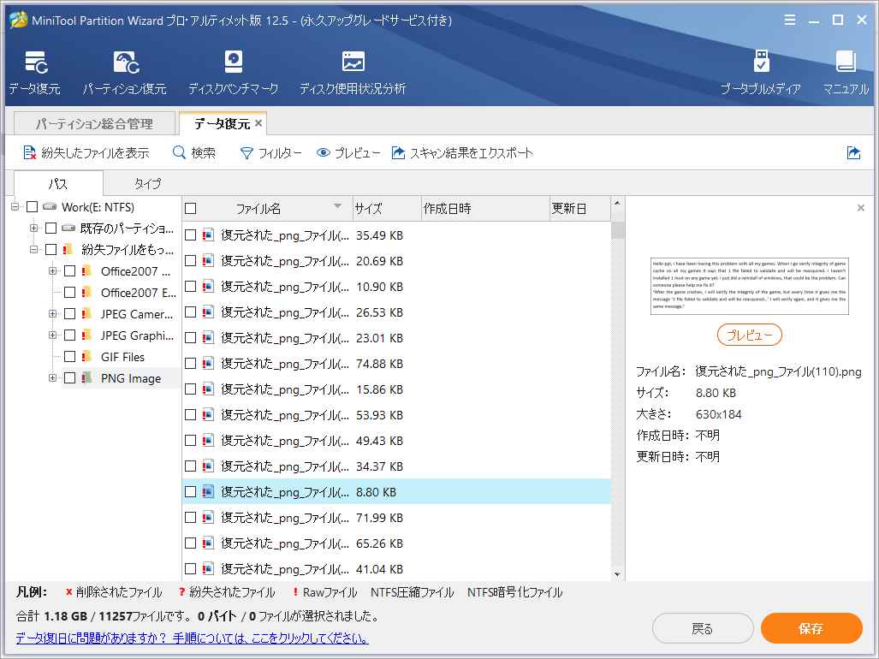The image size is (879, 659).
Task: Launch ディスクベンチマーク from the toolbar
Action: click(x=232, y=68)
